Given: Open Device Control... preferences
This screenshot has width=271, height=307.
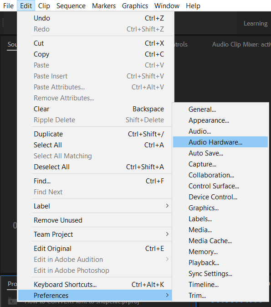Looking at the screenshot, I should click(x=220, y=197).
